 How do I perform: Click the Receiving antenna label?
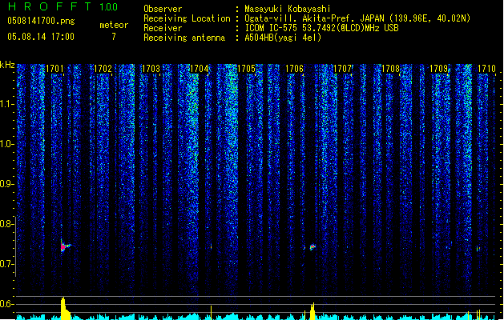tap(184, 38)
